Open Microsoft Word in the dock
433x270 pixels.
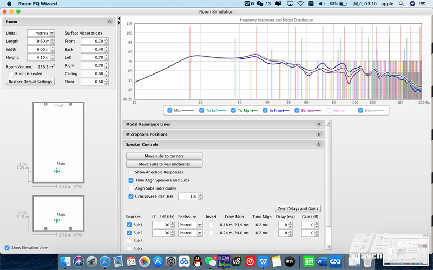[322, 261]
